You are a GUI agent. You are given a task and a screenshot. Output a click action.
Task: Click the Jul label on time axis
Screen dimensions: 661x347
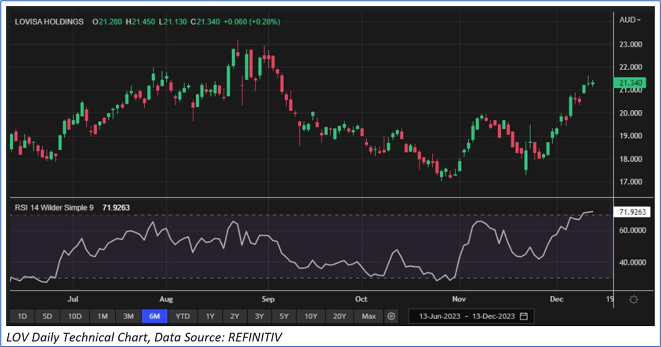(73, 299)
